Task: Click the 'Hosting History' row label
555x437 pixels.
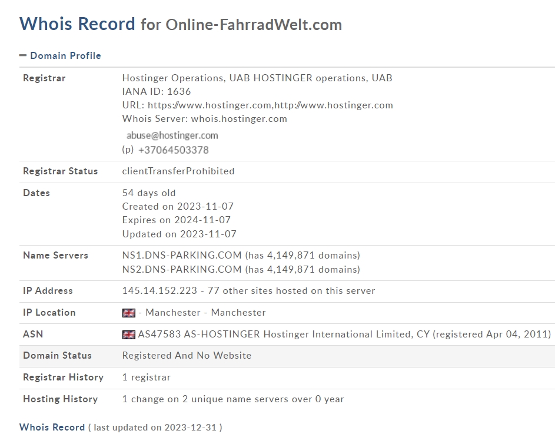Action: coord(61,399)
